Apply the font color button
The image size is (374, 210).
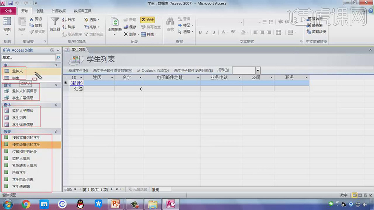223,32
